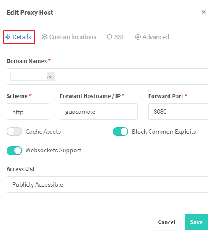Click into the Forward Port field
215x237 pixels.
pyautogui.click(x=178, y=112)
